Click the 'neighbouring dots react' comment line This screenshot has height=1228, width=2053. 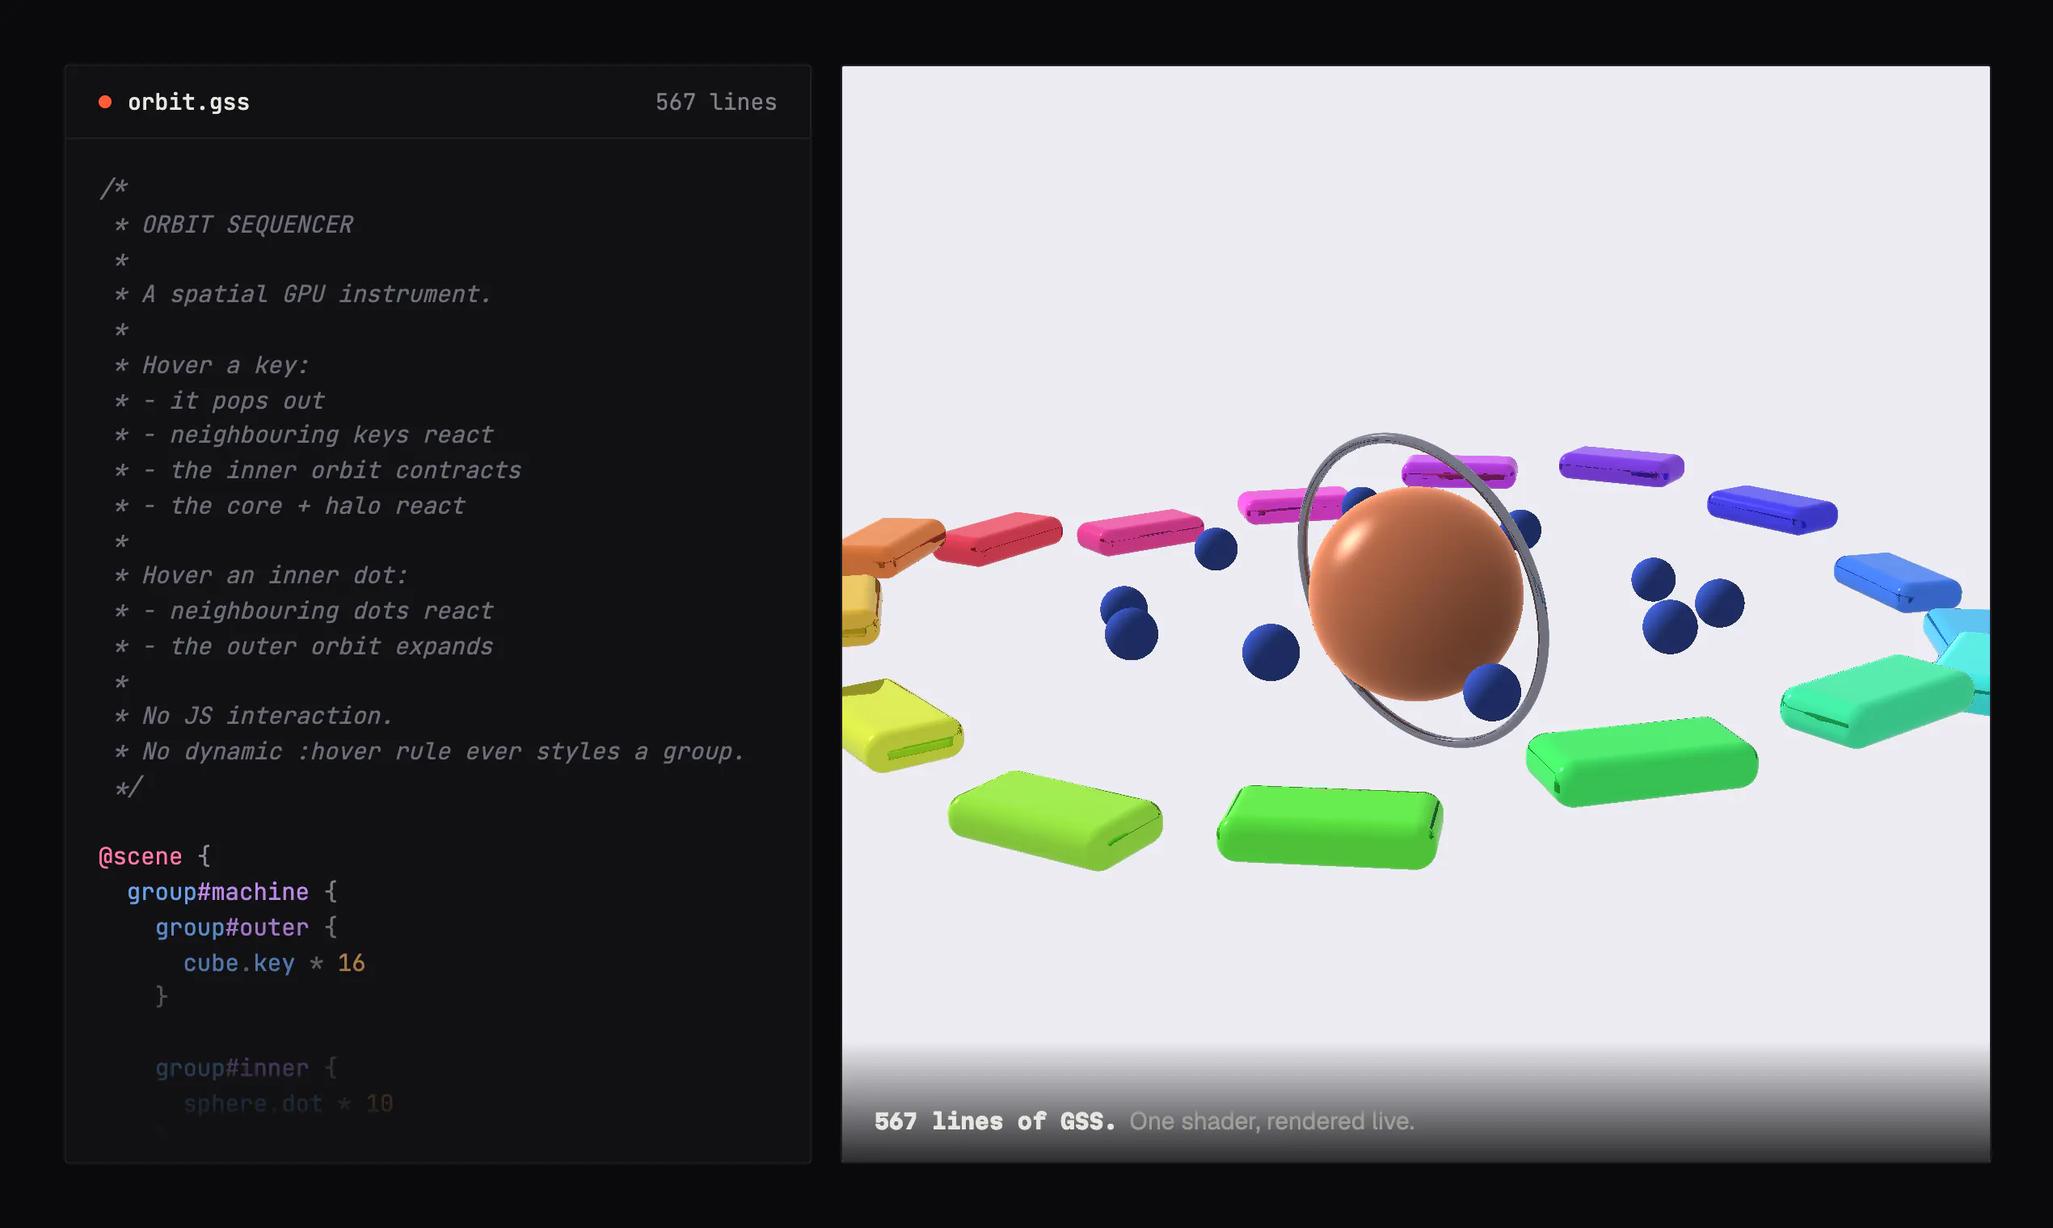pyautogui.click(x=331, y=611)
